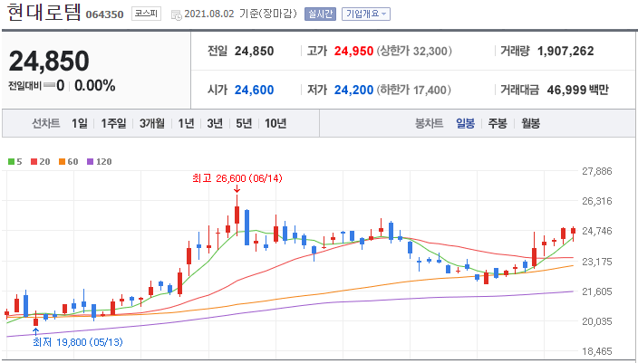
Task: Click the 저가 value 24,200
Action: coord(353,90)
